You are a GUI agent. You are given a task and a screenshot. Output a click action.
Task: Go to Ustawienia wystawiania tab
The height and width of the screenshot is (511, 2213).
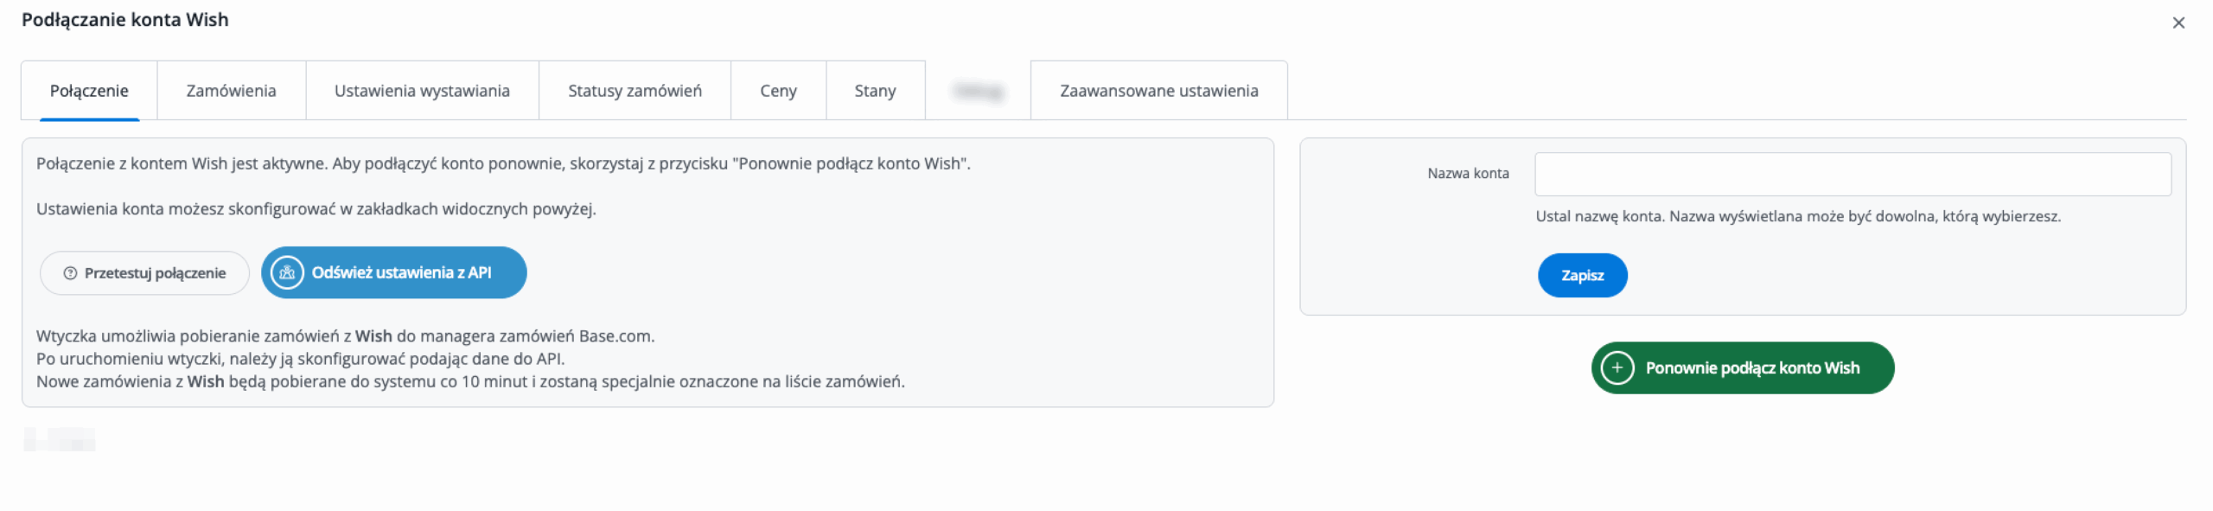[422, 91]
